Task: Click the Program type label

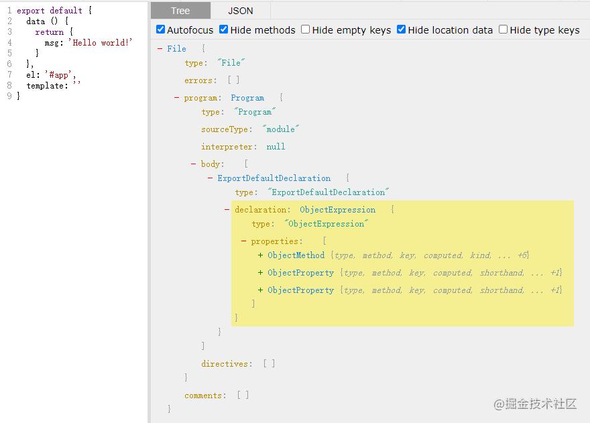Action: click(x=247, y=98)
